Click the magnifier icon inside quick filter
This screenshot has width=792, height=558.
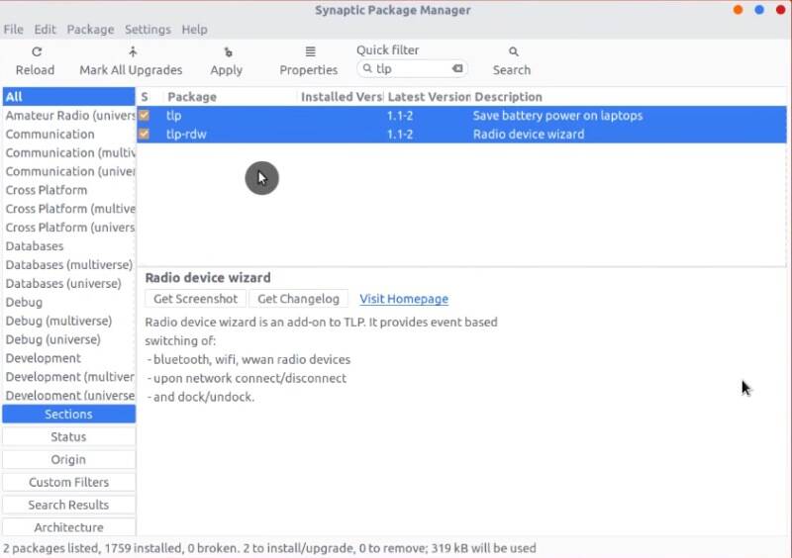367,68
